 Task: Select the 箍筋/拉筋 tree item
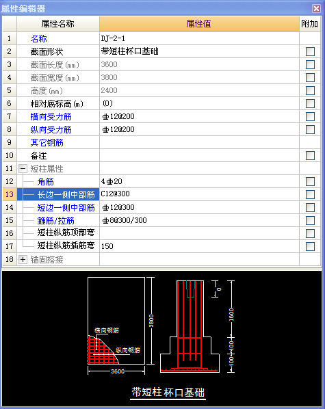pos(55,221)
